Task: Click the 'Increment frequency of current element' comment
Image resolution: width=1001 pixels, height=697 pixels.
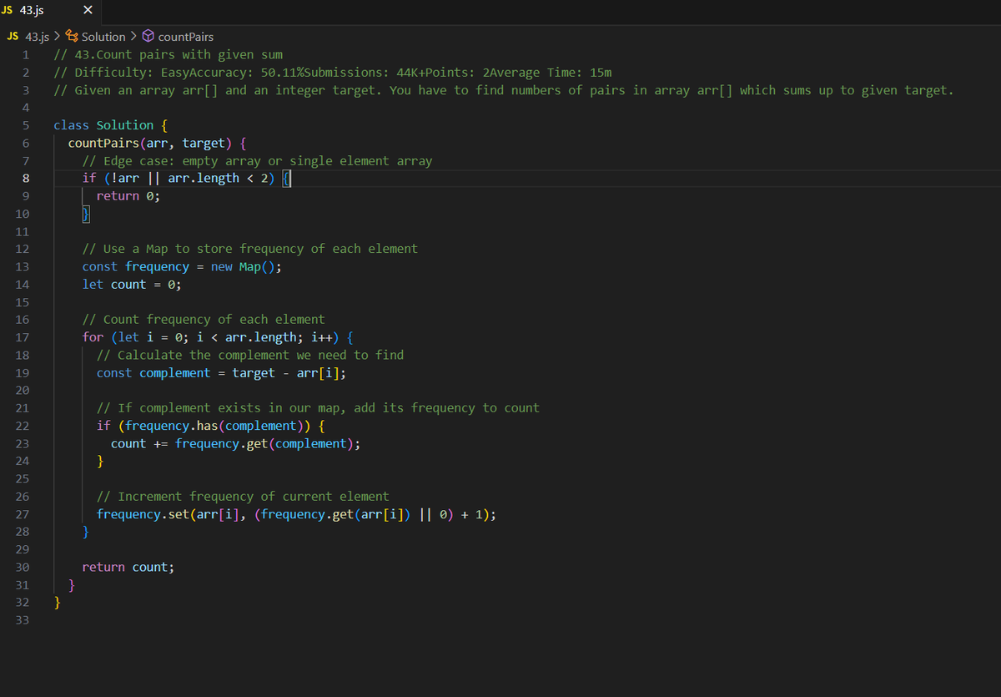Action: click(x=243, y=497)
